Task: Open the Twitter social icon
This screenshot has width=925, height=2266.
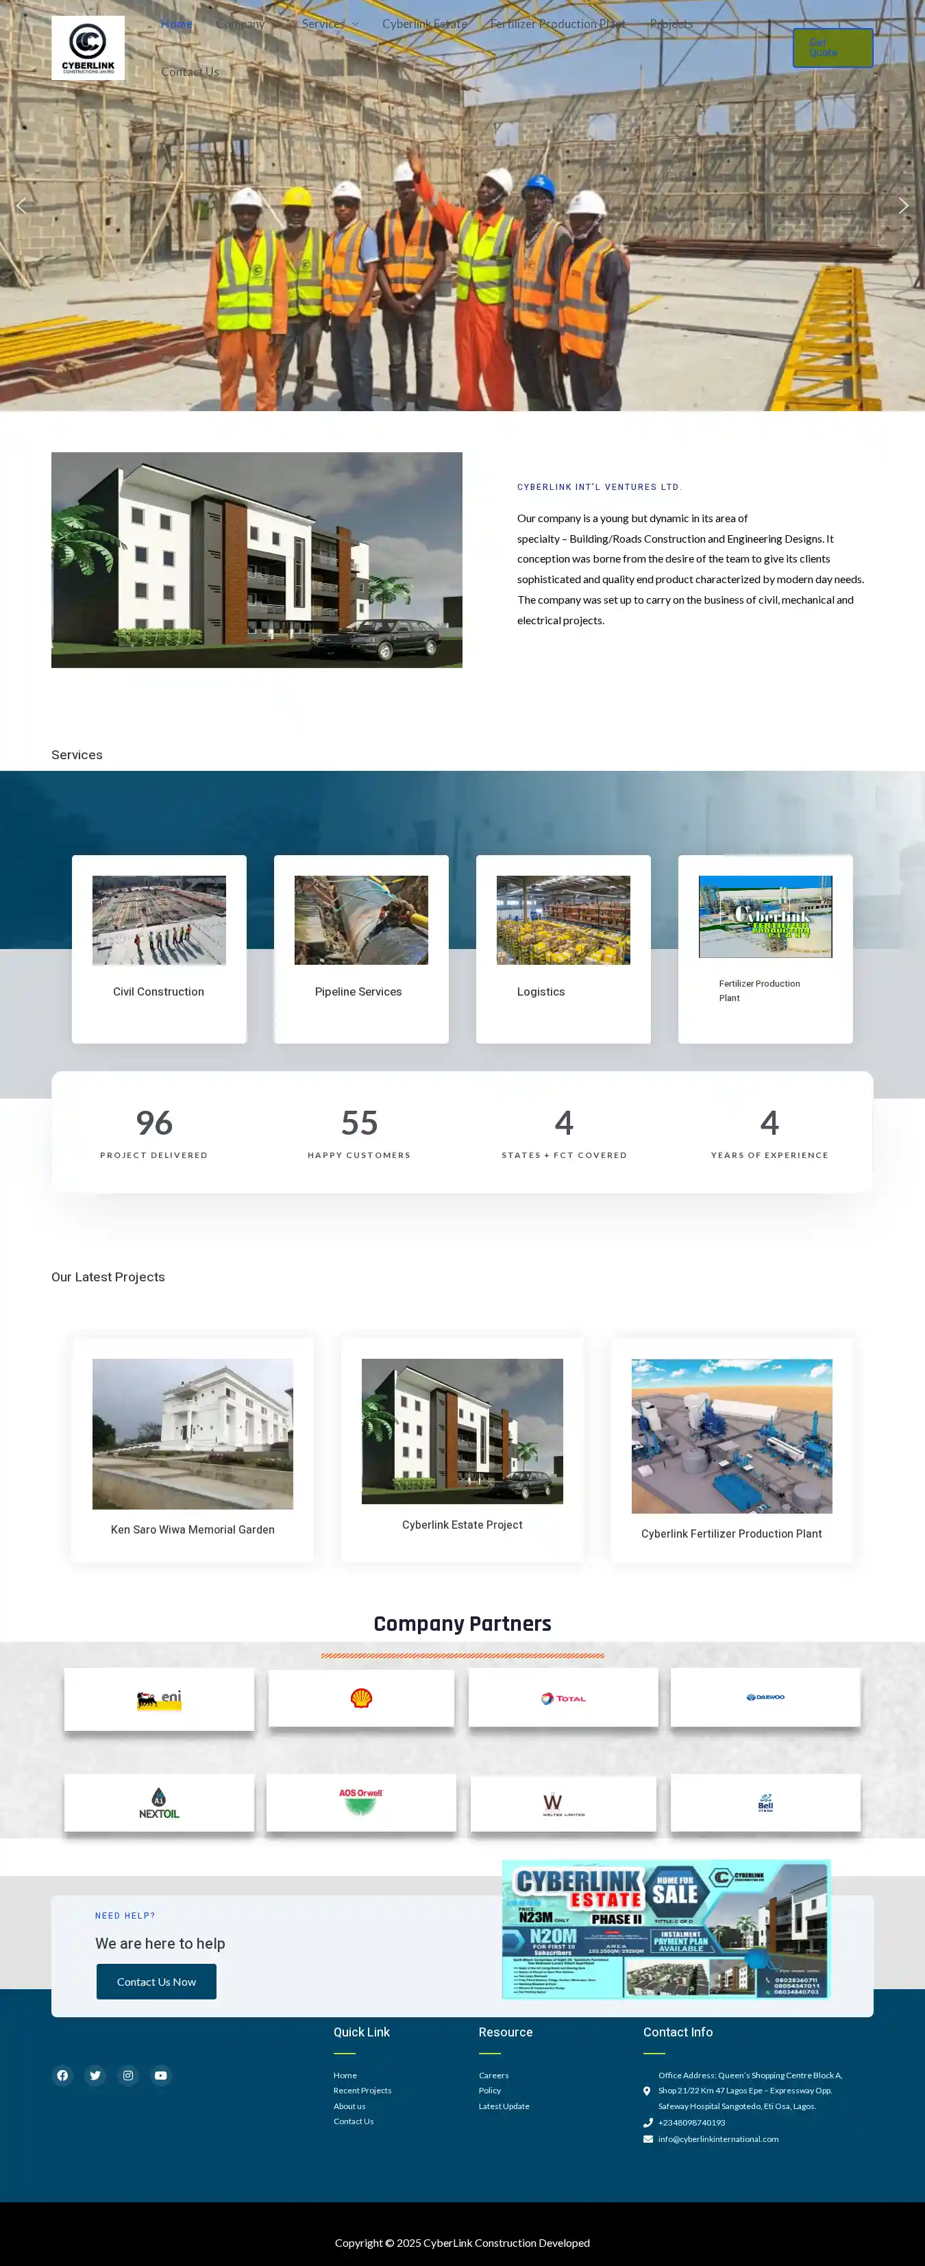Action: [95, 2075]
